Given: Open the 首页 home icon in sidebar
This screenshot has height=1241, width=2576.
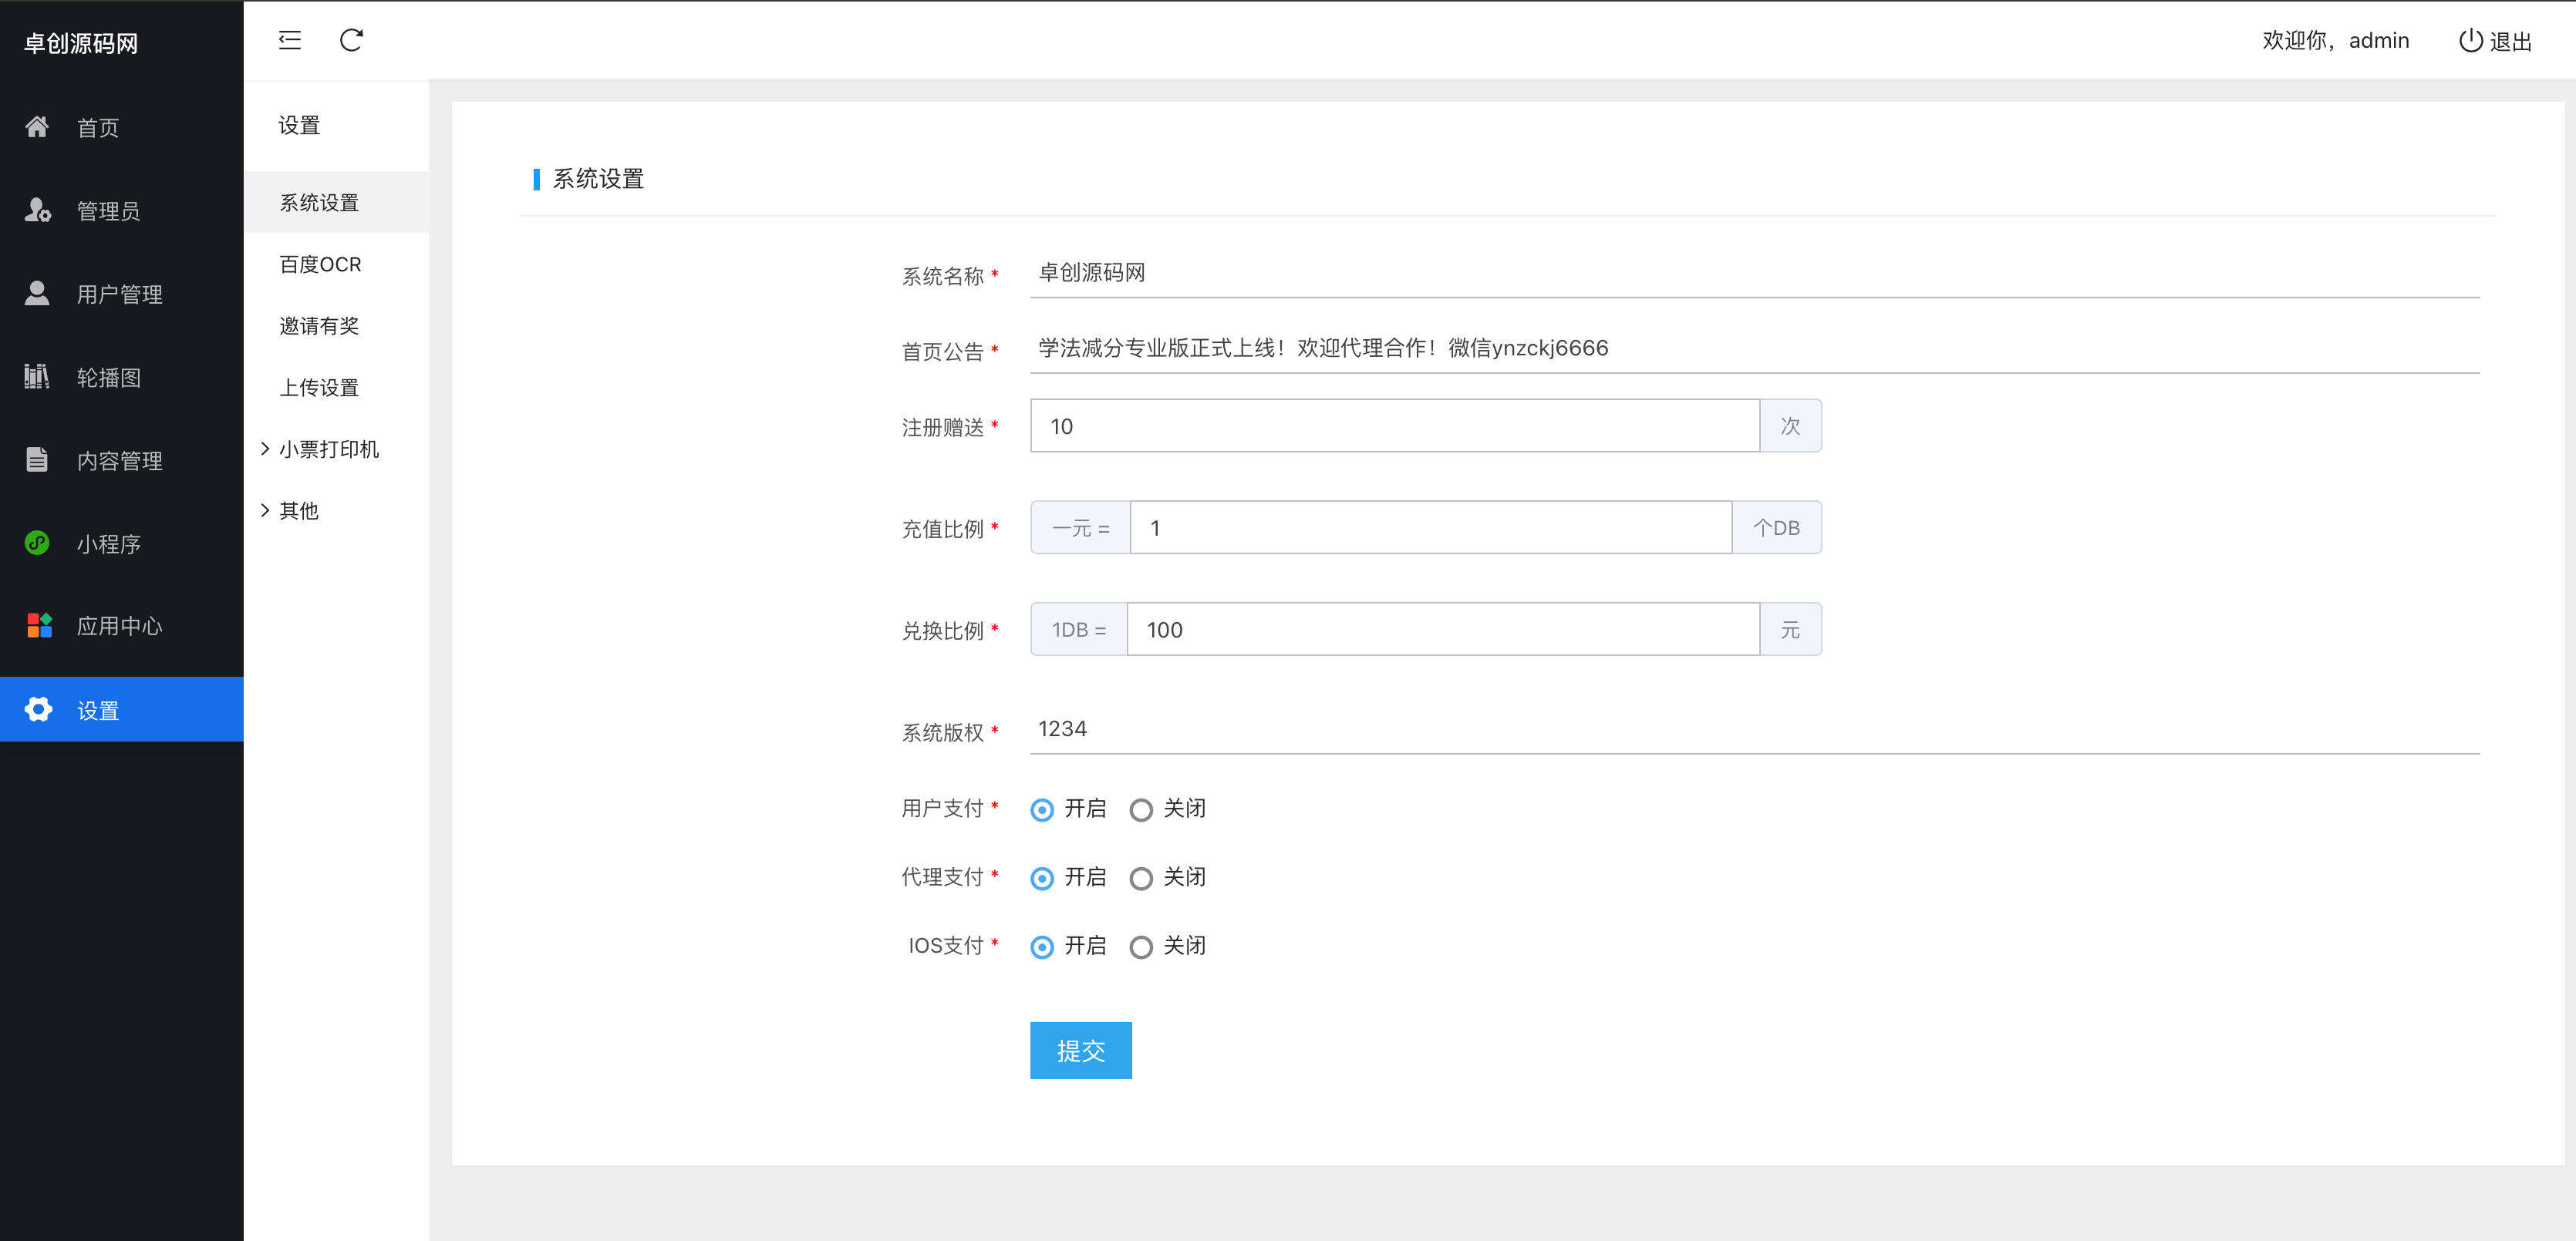Looking at the screenshot, I should (x=38, y=127).
